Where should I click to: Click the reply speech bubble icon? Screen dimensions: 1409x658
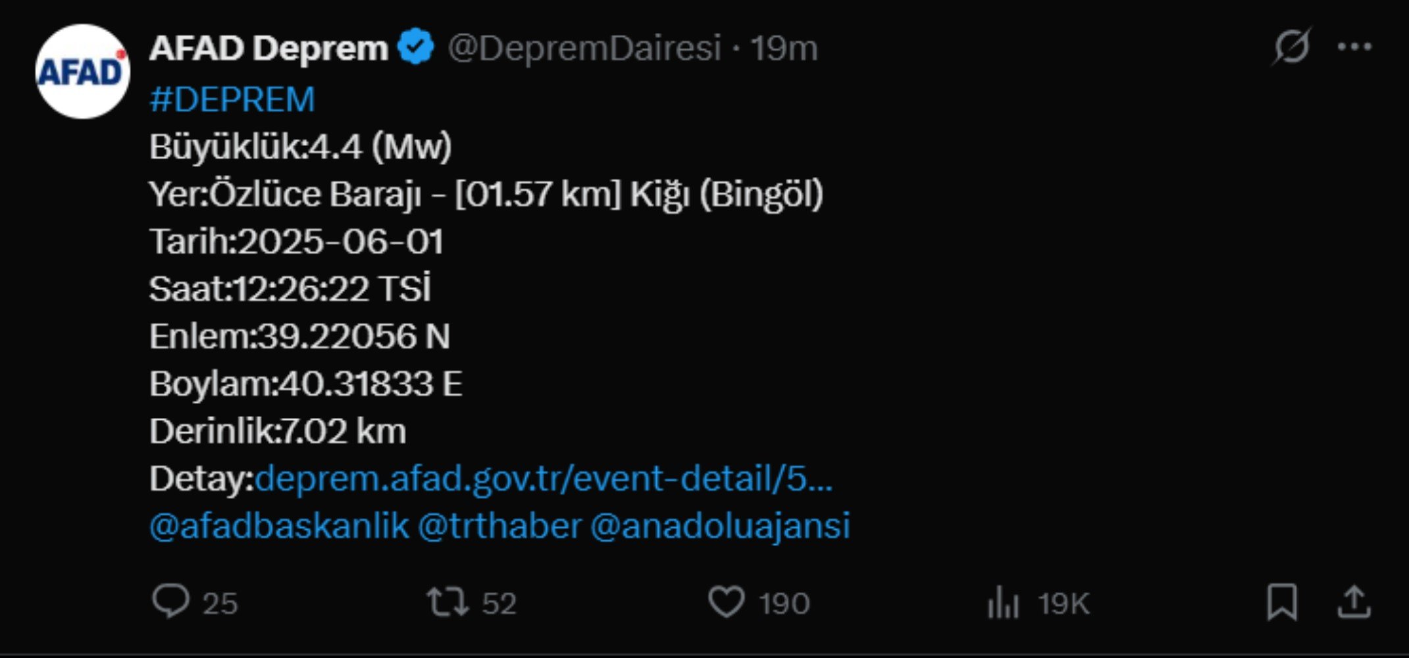coord(170,602)
